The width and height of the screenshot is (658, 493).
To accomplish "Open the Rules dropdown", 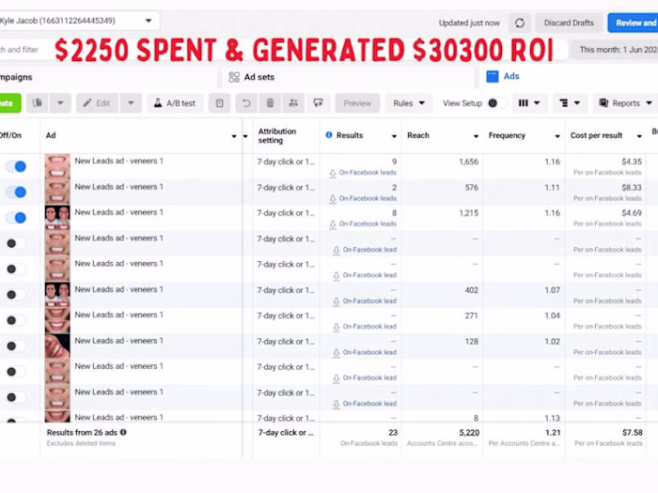I will coord(409,103).
